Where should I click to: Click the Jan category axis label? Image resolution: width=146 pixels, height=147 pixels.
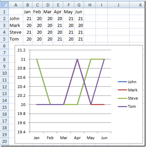tap(37, 138)
